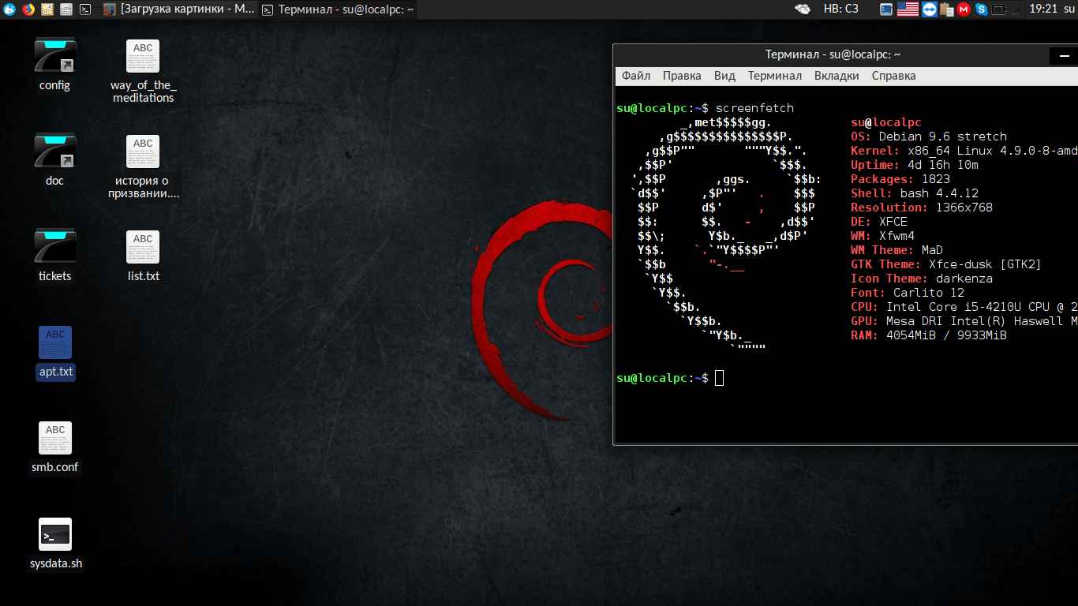The image size is (1078, 606).
Task: Open the Файл menu in terminal
Action: 635,76
